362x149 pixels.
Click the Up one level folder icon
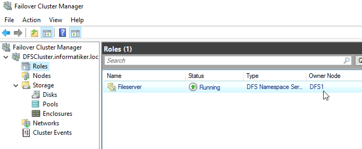tap(34, 33)
